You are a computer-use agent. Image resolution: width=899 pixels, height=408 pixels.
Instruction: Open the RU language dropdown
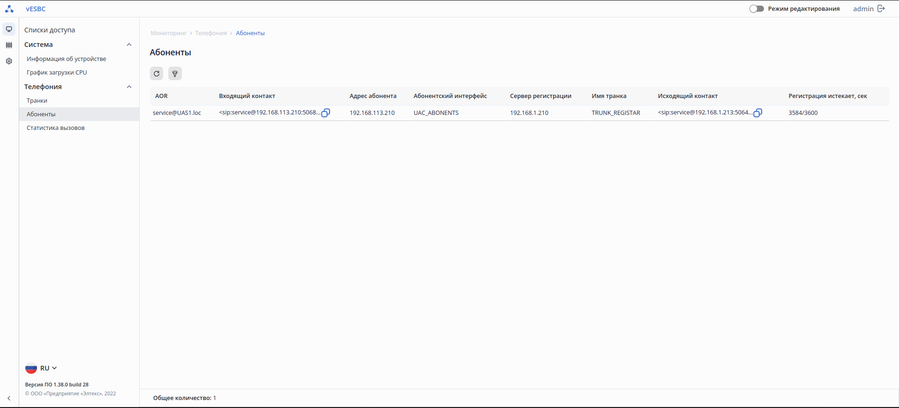[41, 368]
